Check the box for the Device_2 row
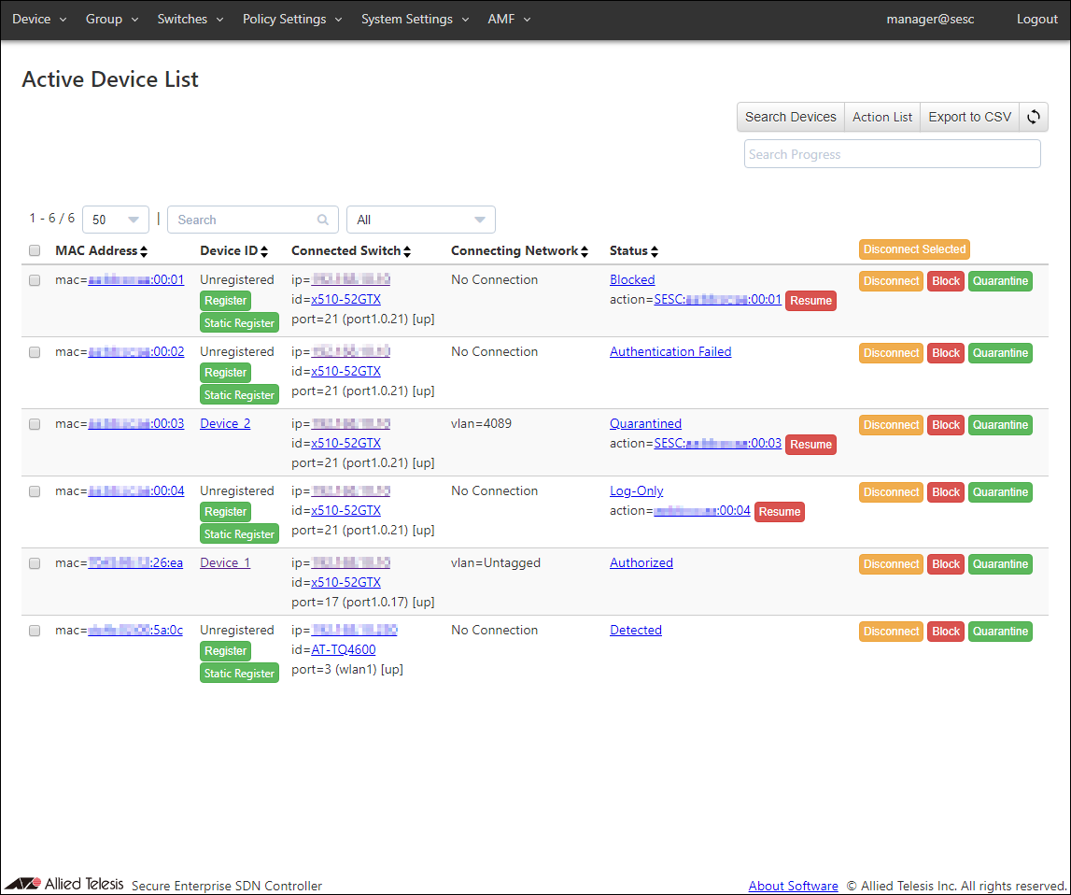This screenshot has height=895, width=1071. [35, 424]
